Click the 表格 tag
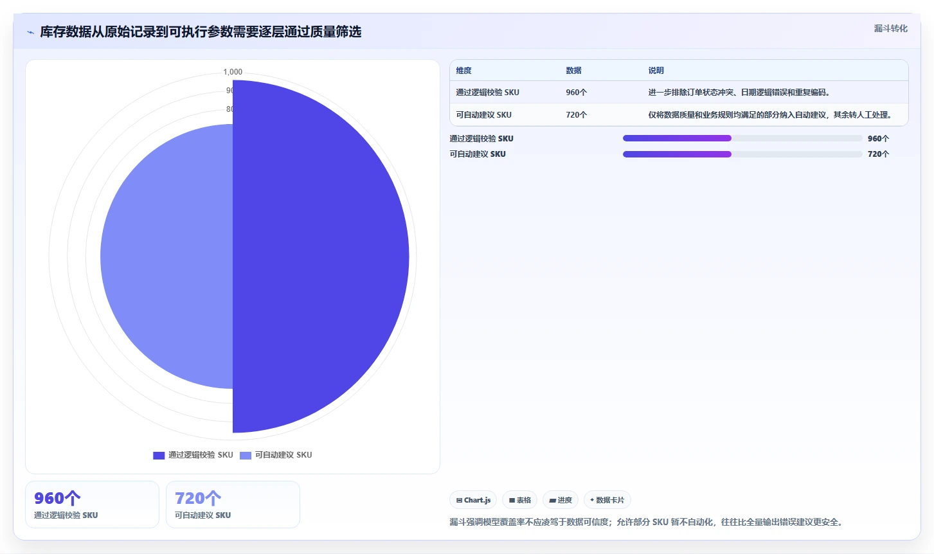 click(x=519, y=500)
